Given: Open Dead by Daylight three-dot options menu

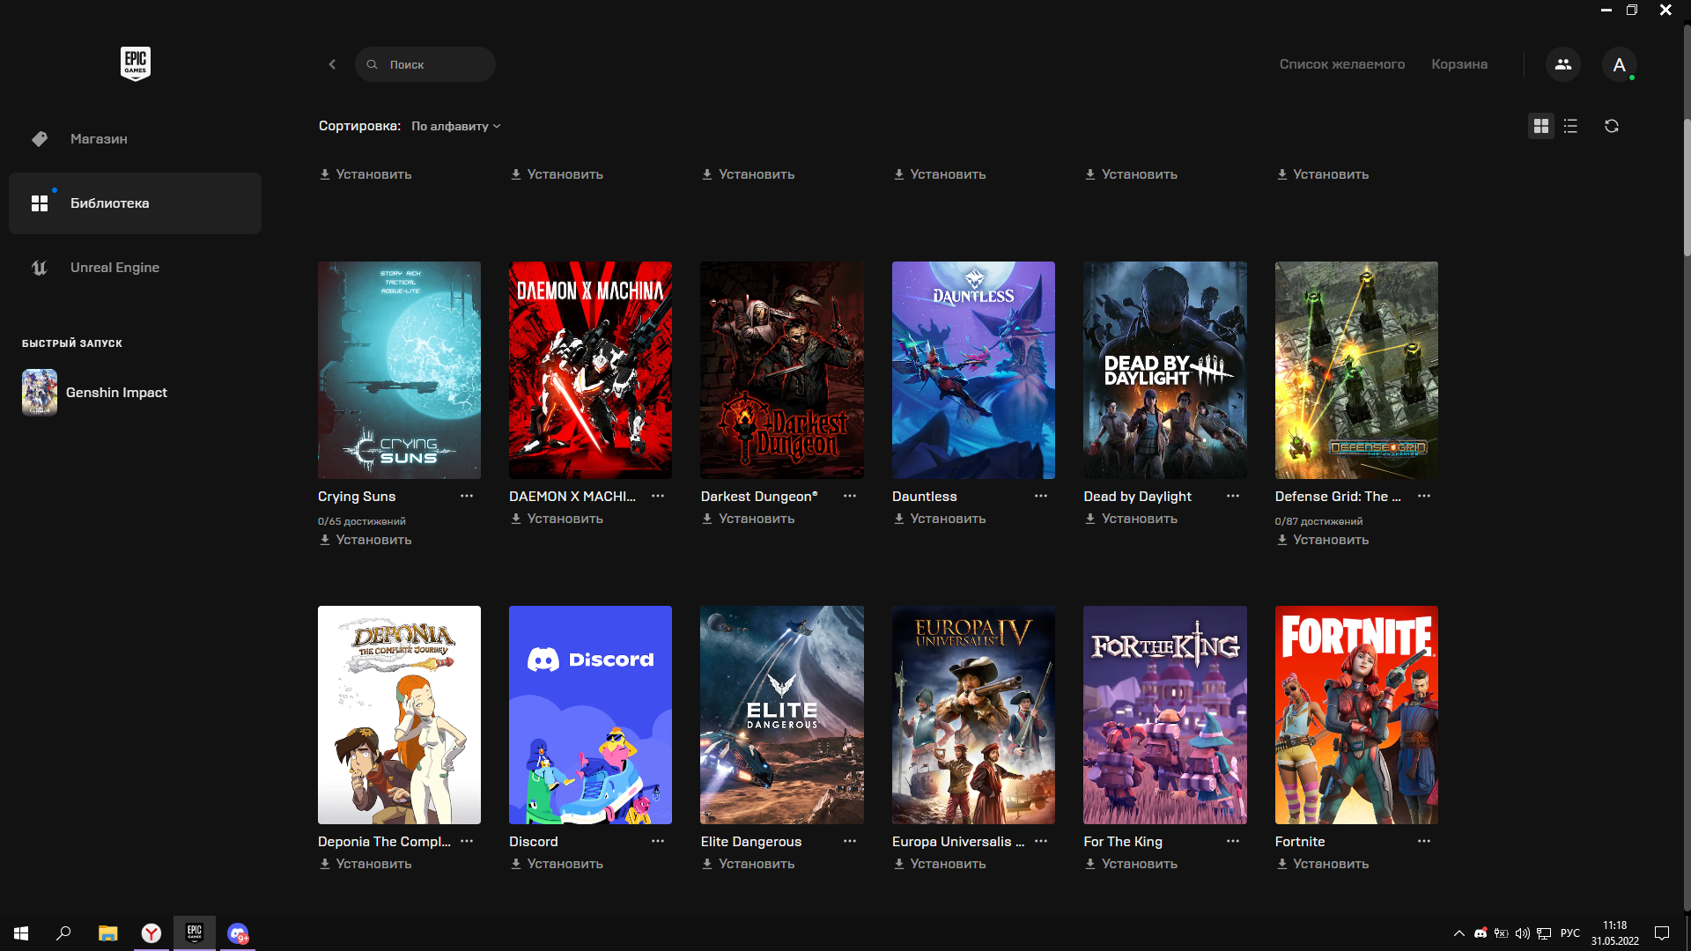Looking at the screenshot, I should pos(1233,497).
